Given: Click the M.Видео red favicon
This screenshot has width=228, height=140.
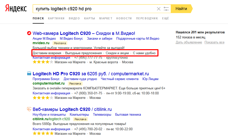Looking at the screenshot, I should (29, 33).
